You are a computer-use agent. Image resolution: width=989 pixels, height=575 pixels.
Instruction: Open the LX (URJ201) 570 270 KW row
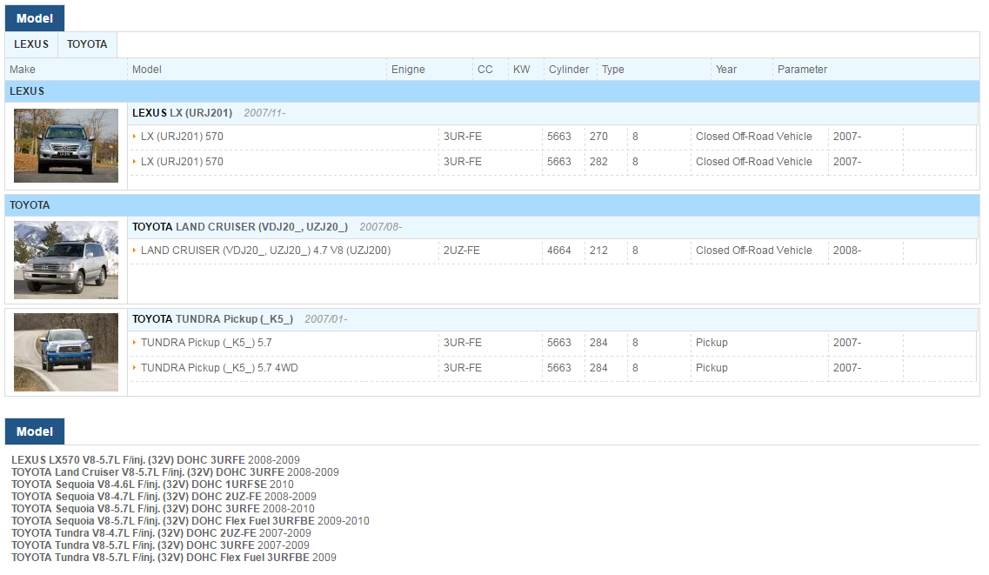(552, 137)
